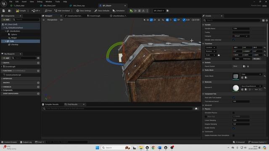Toggle rotation angle snapping in viewport toolbar
Image resolution: width=269 pixels, height=151 pixels.
[x=175, y=20]
